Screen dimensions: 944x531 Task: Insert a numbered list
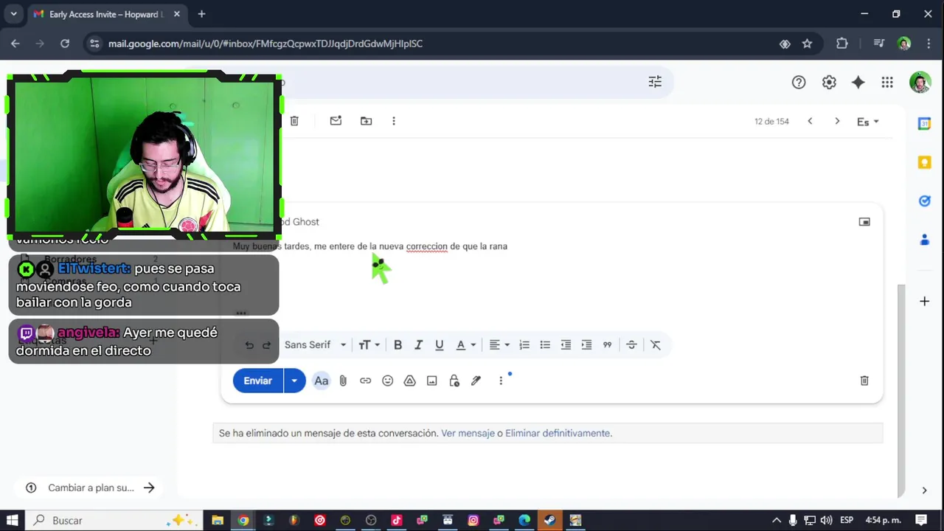(x=524, y=345)
